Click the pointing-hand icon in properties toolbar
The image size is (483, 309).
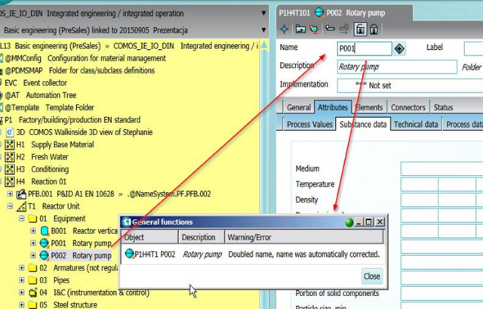click(331, 29)
